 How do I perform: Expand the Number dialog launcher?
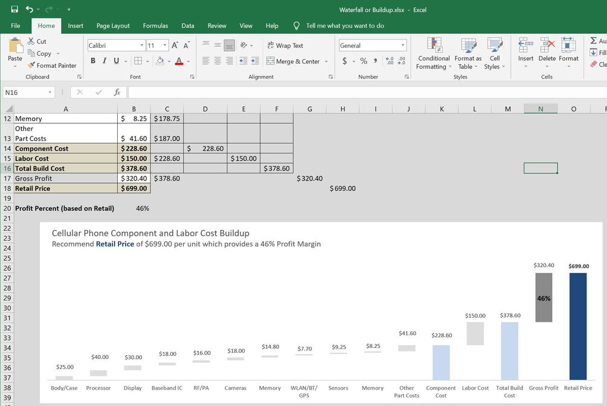tap(406, 77)
